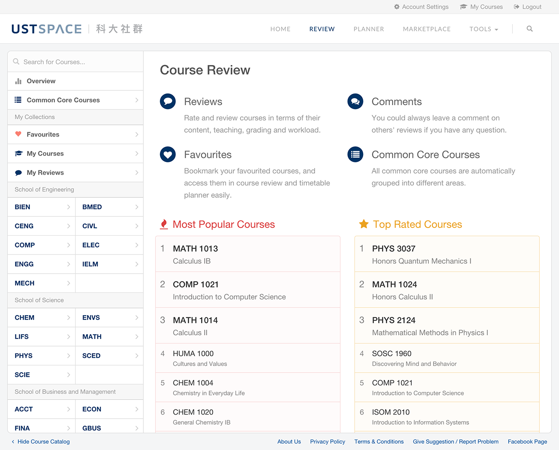This screenshot has height=450, width=559.
Task: Click the Common Core Courses list icon in sidebar
Action: [18, 100]
